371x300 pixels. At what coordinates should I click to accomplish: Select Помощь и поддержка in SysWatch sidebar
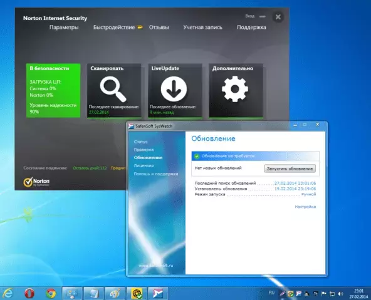156,173
